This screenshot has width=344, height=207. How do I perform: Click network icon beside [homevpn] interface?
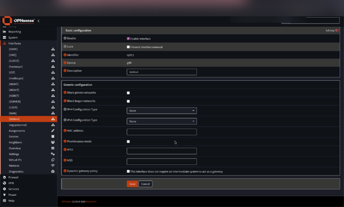tap(53, 67)
